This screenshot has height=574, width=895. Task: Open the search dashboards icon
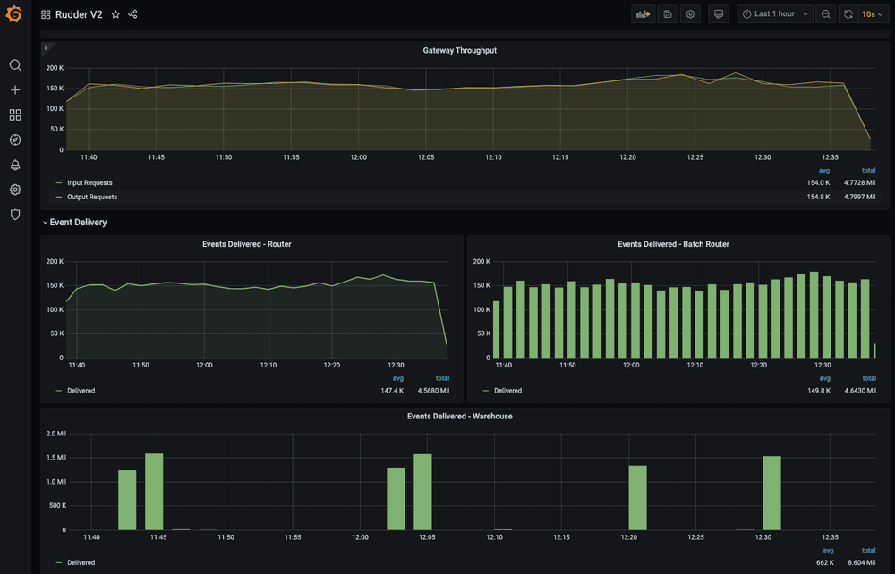click(15, 65)
